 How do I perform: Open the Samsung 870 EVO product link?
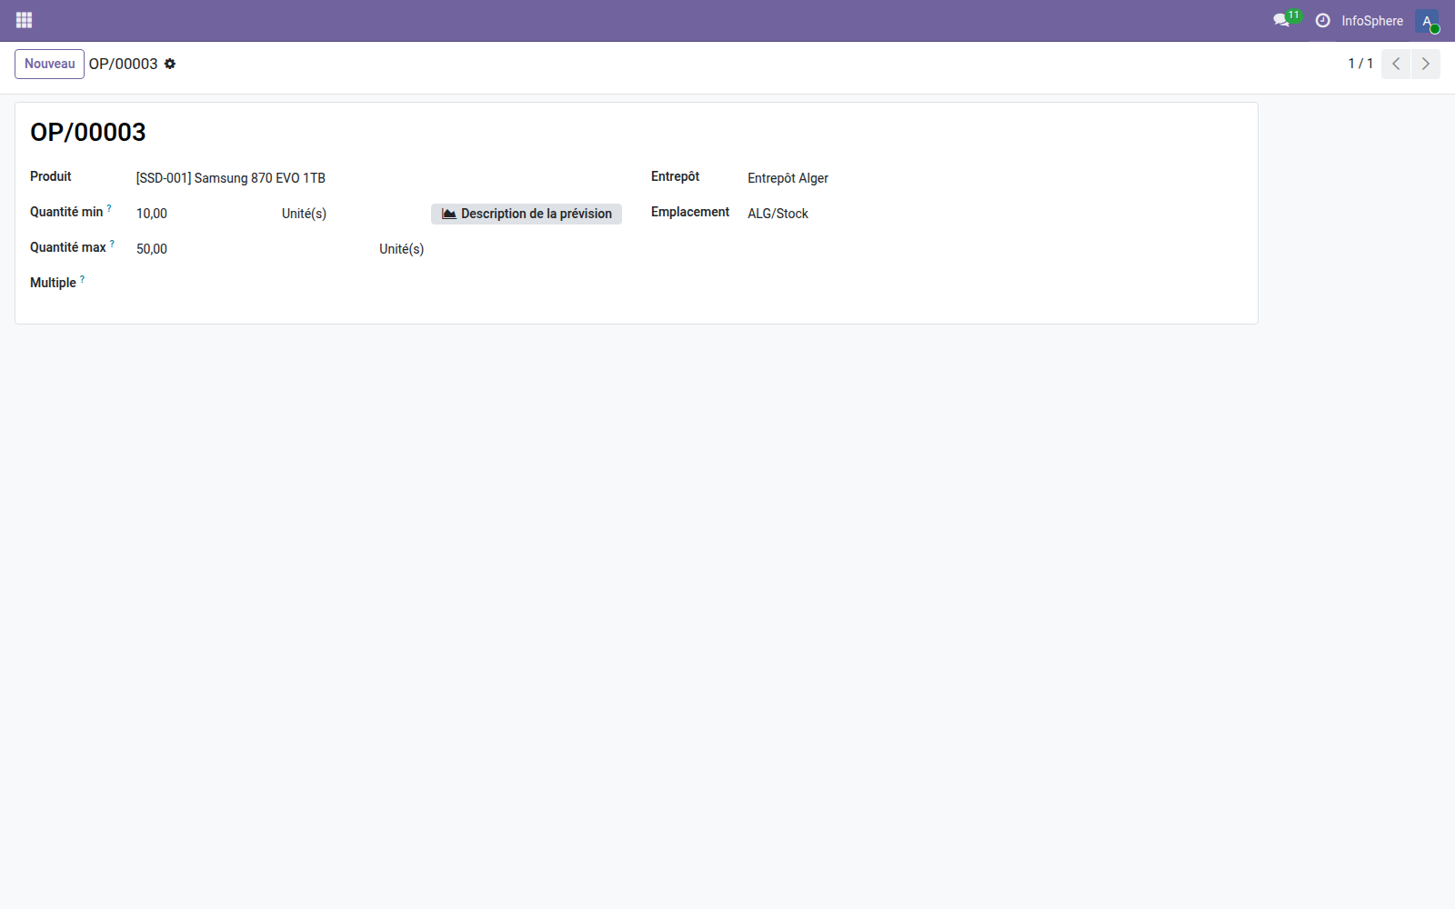click(229, 178)
